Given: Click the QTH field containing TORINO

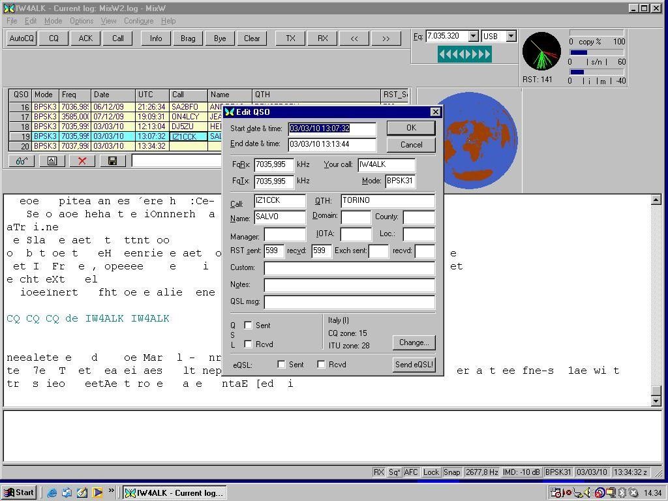Looking at the screenshot, I should click(x=387, y=201).
